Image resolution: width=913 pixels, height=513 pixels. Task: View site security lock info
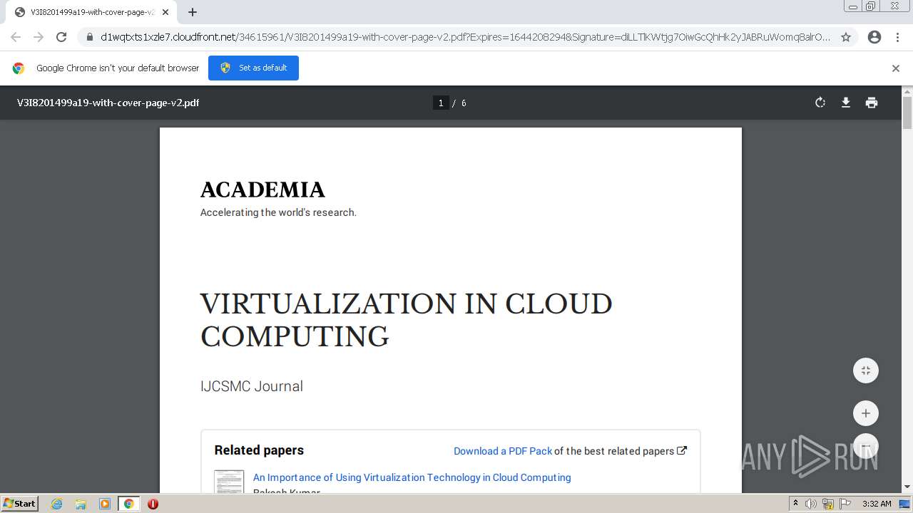click(x=90, y=37)
